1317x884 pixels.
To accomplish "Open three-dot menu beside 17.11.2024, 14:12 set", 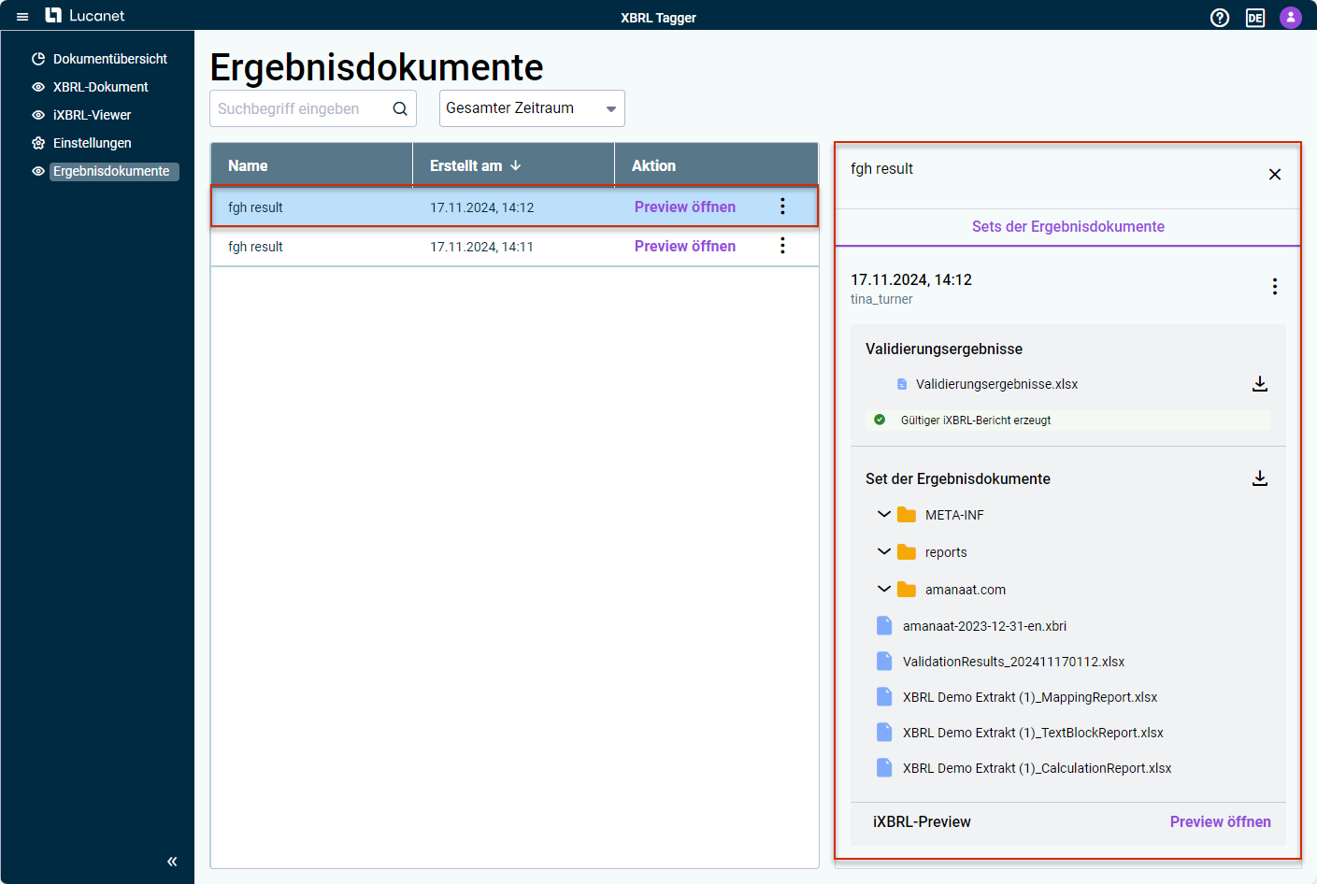I will click(x=1274, y=287).
